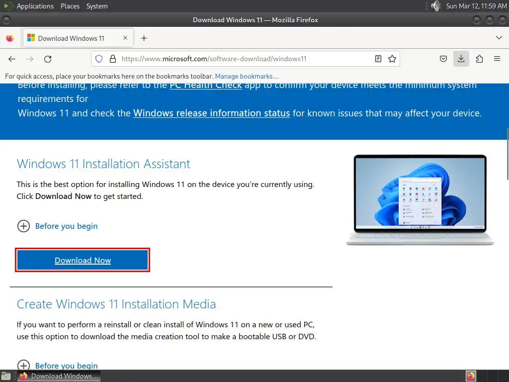Click the Manage bookmarks link

[x=247, y=76]
